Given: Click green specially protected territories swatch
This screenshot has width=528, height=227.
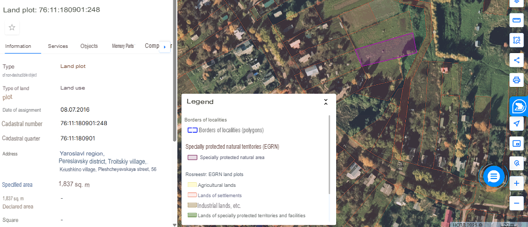Looking at the screenshot, I should pos(192,215).
